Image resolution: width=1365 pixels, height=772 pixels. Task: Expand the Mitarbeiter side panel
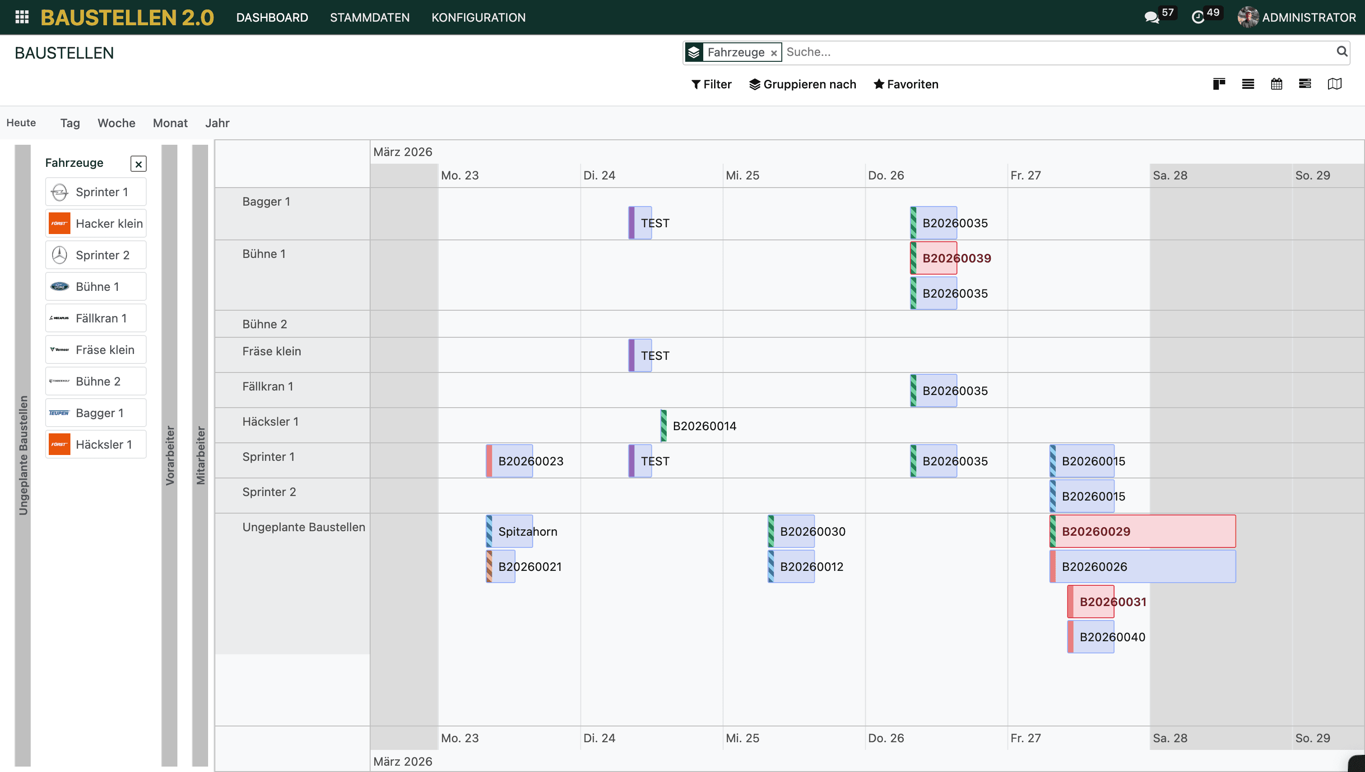pos(200,455)
